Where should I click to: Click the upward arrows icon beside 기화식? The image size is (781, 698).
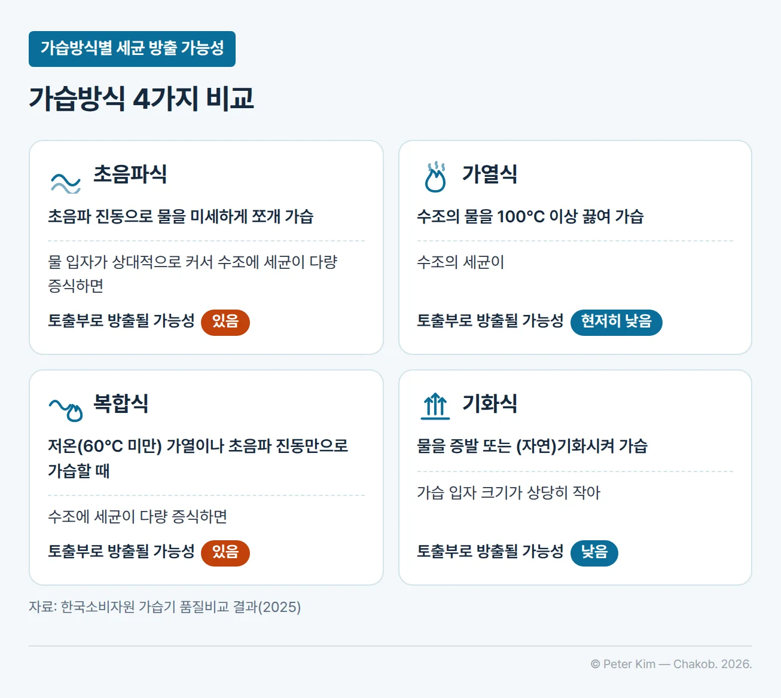[x=435, y=406]
